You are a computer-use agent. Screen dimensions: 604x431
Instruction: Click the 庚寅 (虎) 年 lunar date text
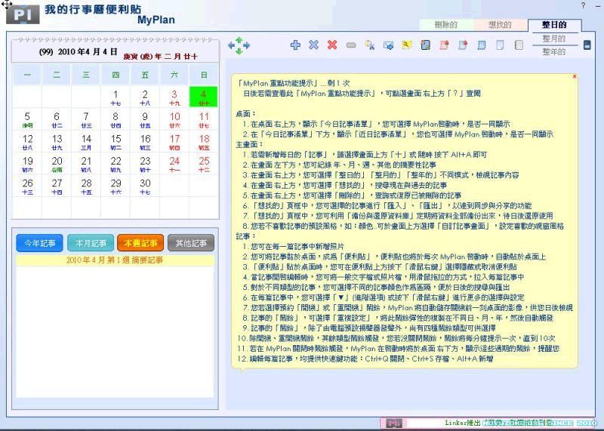coord(160,57)
